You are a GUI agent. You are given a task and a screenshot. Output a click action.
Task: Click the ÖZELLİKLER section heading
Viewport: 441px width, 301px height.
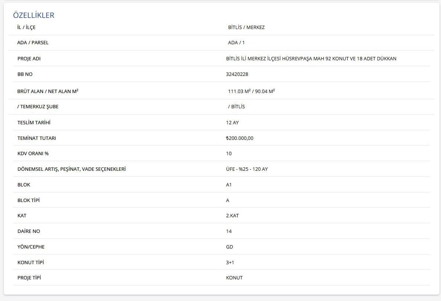pyautogui.click(x=33, y=15)
